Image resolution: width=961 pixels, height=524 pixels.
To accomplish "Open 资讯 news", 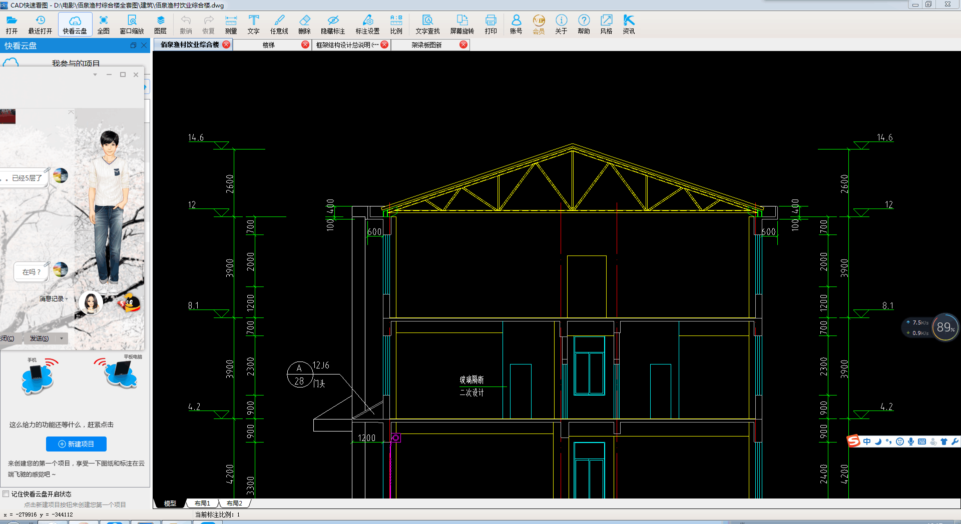I will (x=629, y=24).
